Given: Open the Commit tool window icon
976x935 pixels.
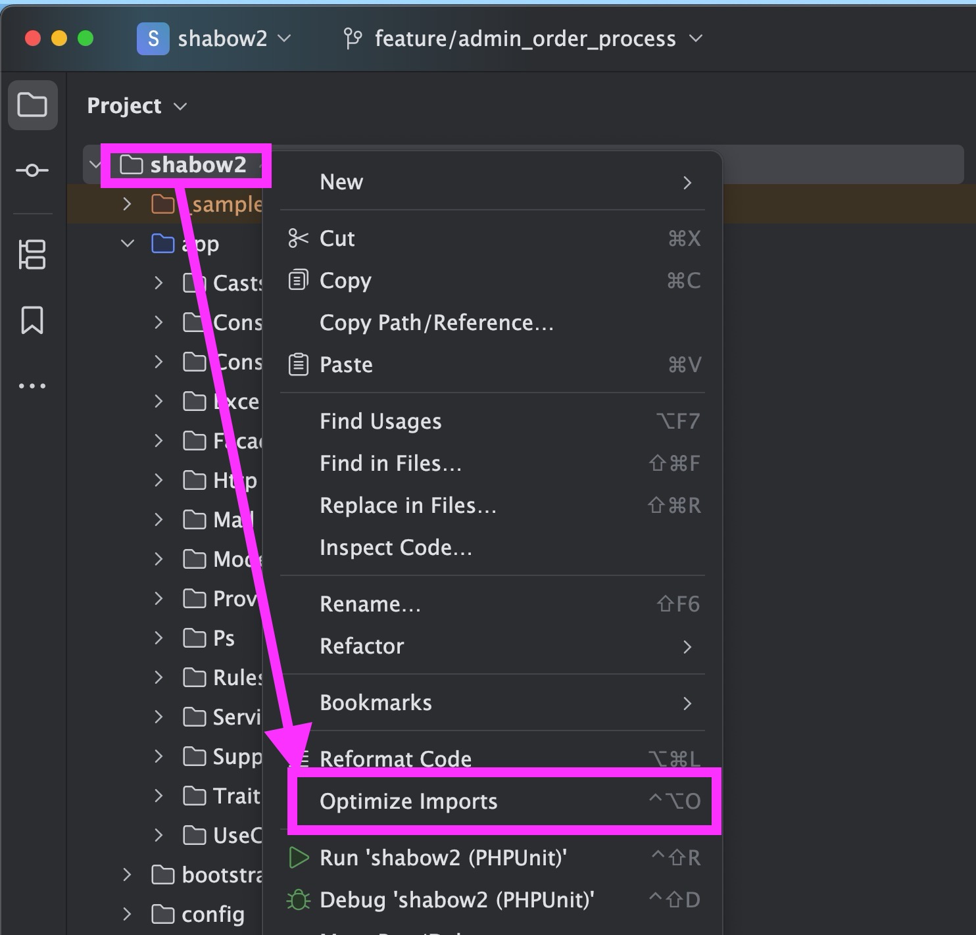Looking at the screenshot, I should 32,171.
